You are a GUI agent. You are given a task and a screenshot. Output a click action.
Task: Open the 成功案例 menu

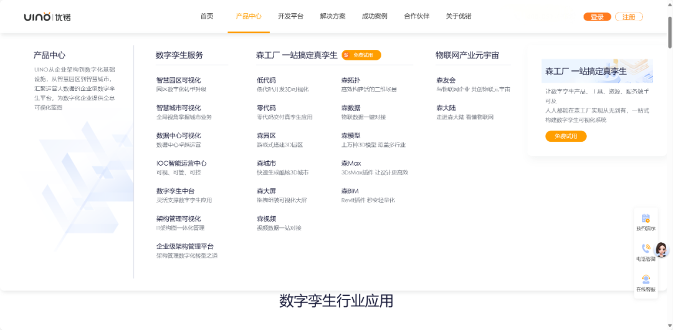[375, 16]
